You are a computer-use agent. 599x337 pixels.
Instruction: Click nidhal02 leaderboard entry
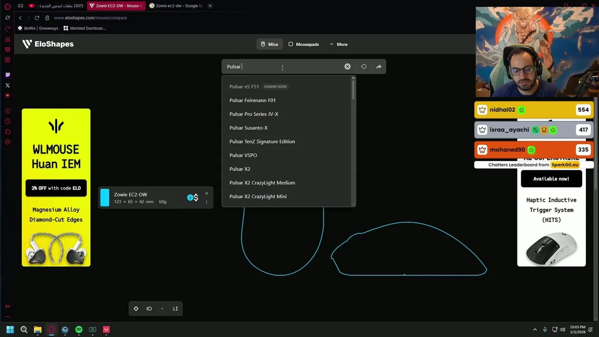click(533, 110)
